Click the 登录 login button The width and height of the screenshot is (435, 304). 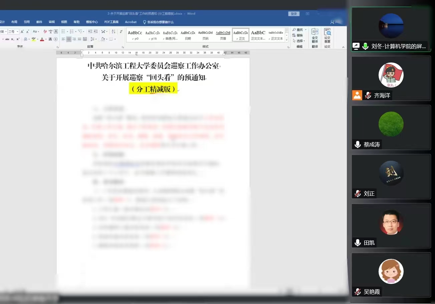294,14
